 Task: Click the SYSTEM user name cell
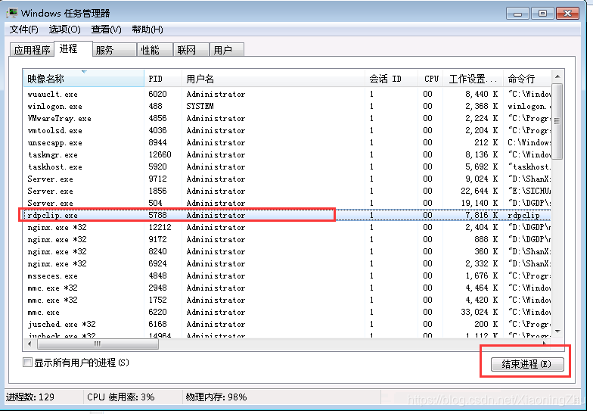200,106
